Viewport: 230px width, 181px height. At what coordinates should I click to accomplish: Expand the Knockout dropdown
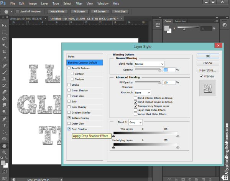click(142, 93)
